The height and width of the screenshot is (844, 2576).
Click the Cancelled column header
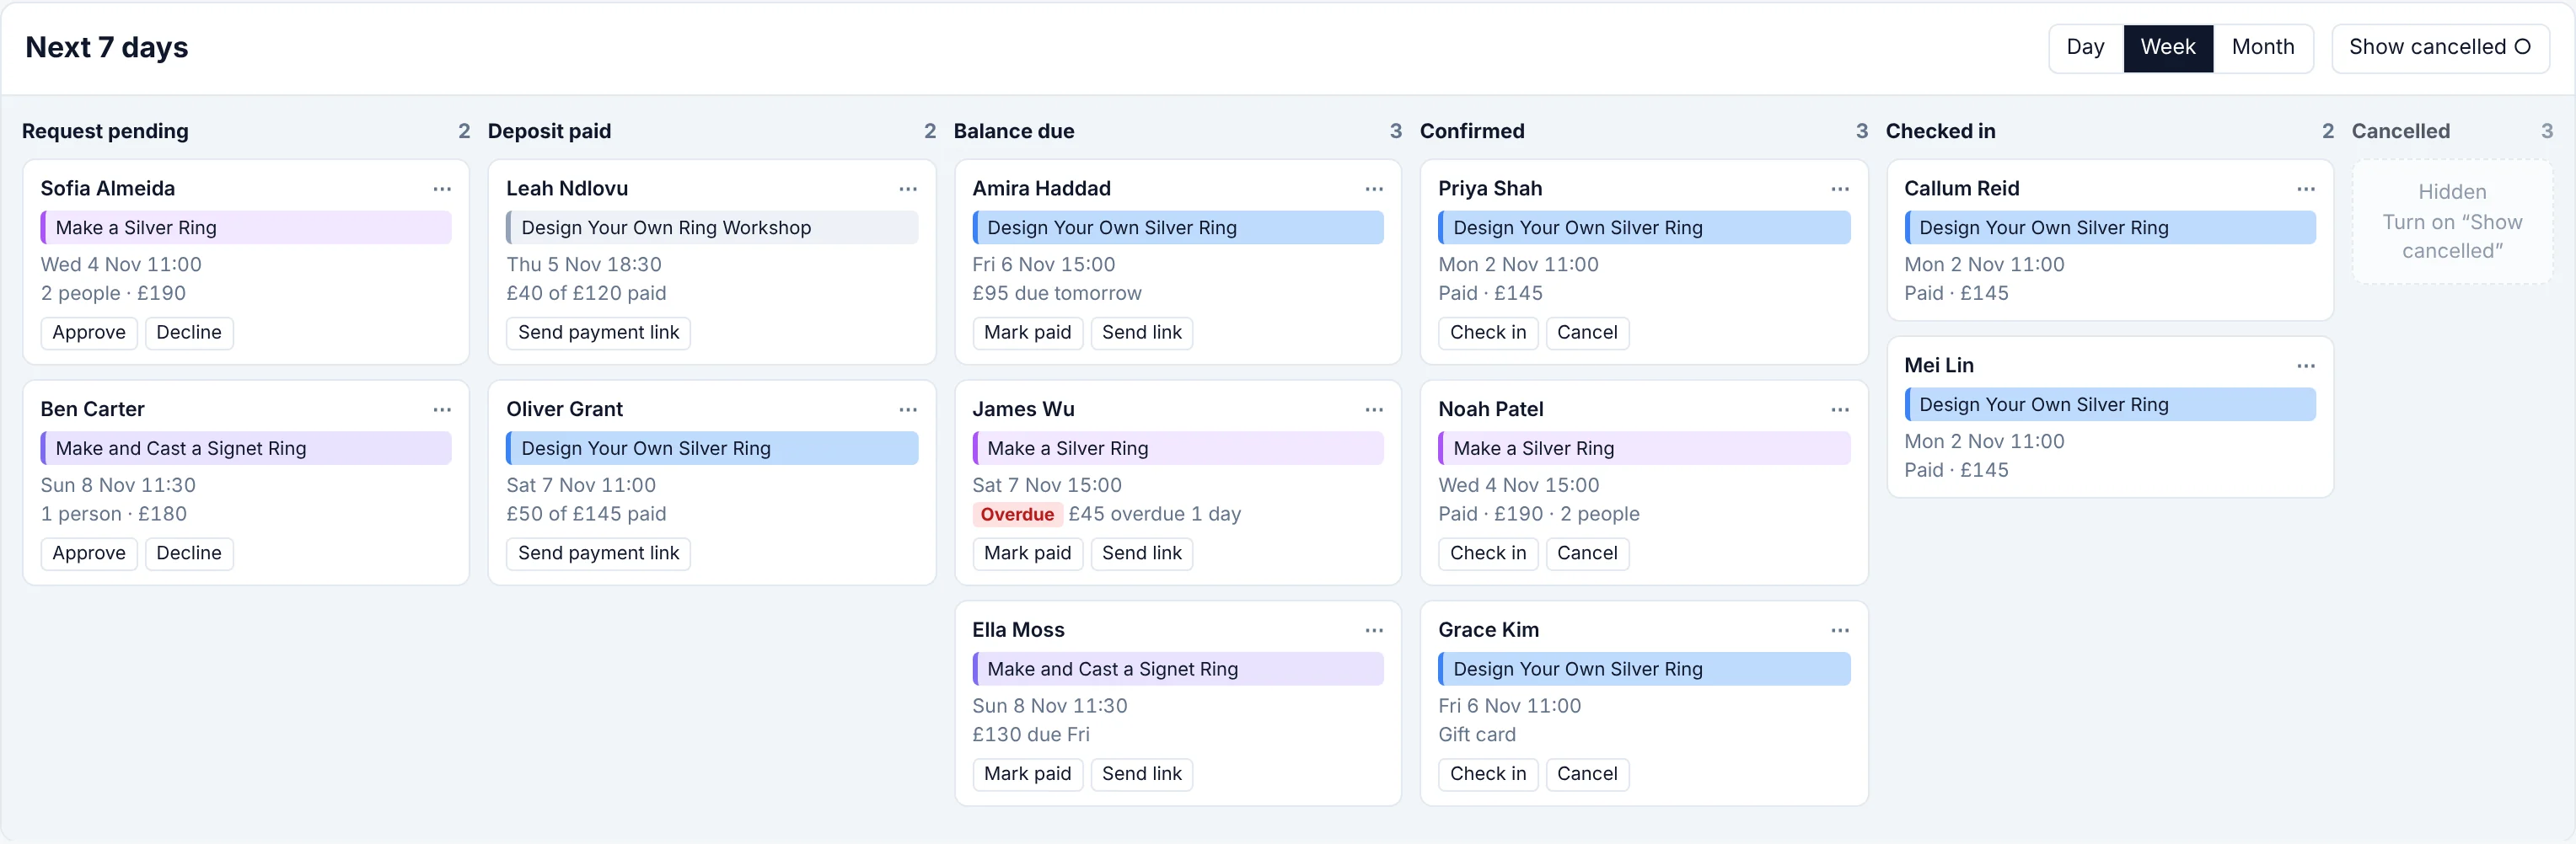point(2400,131)
